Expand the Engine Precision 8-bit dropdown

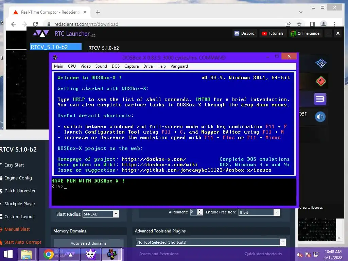click(277, 212)
